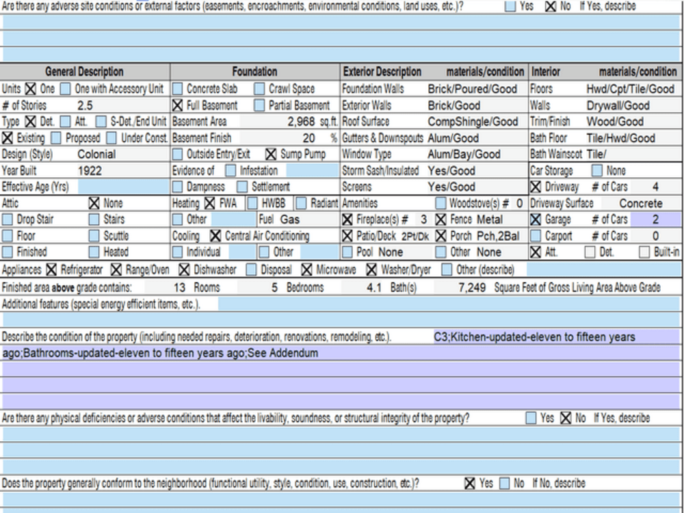Toggle the Attic None checkbox
Image resolution: width=684 pixels, height=513 pixels.
pos(94,203)
